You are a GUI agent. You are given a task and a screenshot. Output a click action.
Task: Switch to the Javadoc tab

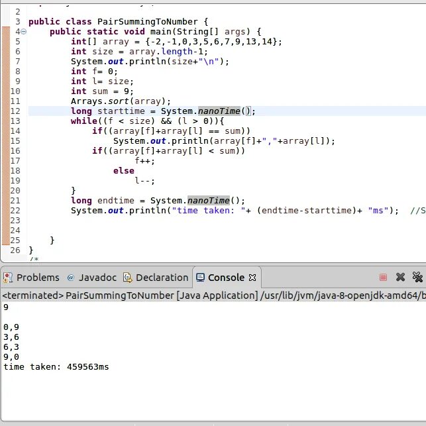pos(91,278)
